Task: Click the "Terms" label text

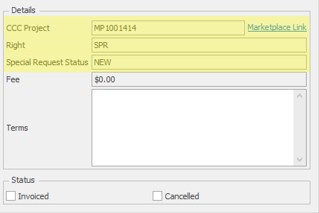Action: pos(17,128)
